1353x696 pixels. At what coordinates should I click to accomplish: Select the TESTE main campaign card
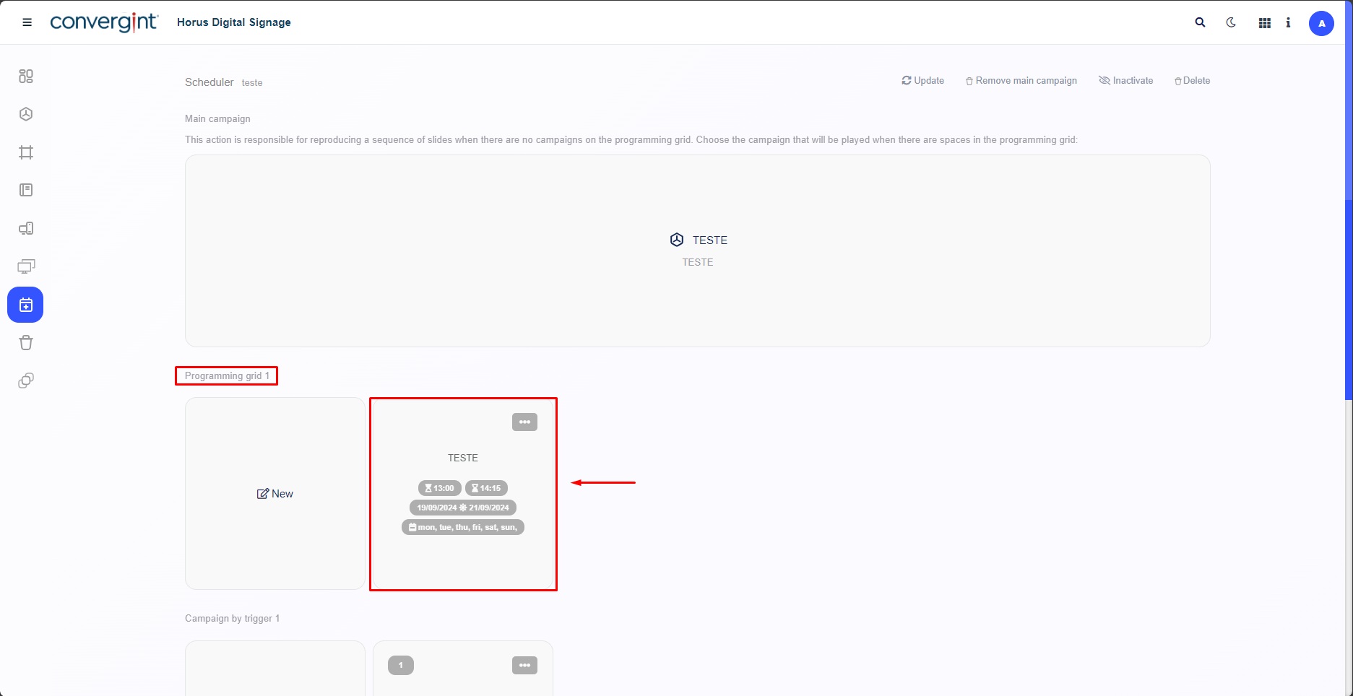pos(697,251)
